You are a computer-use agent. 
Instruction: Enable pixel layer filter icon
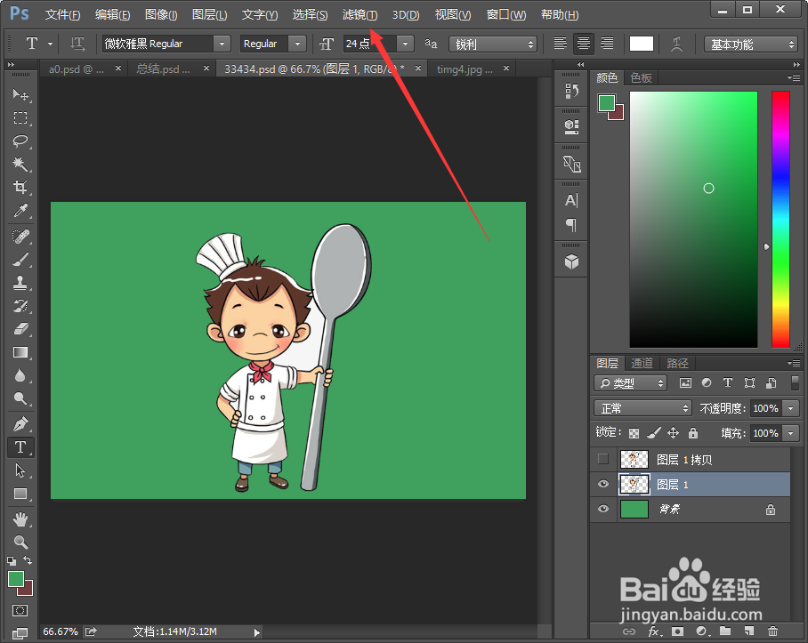click(x=685, y=383)
